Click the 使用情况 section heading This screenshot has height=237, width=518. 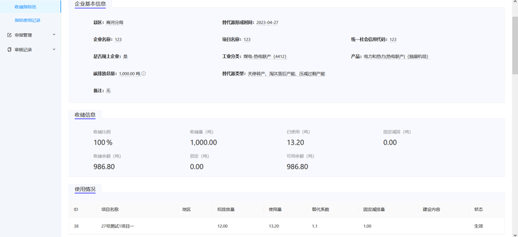point(85,189)
